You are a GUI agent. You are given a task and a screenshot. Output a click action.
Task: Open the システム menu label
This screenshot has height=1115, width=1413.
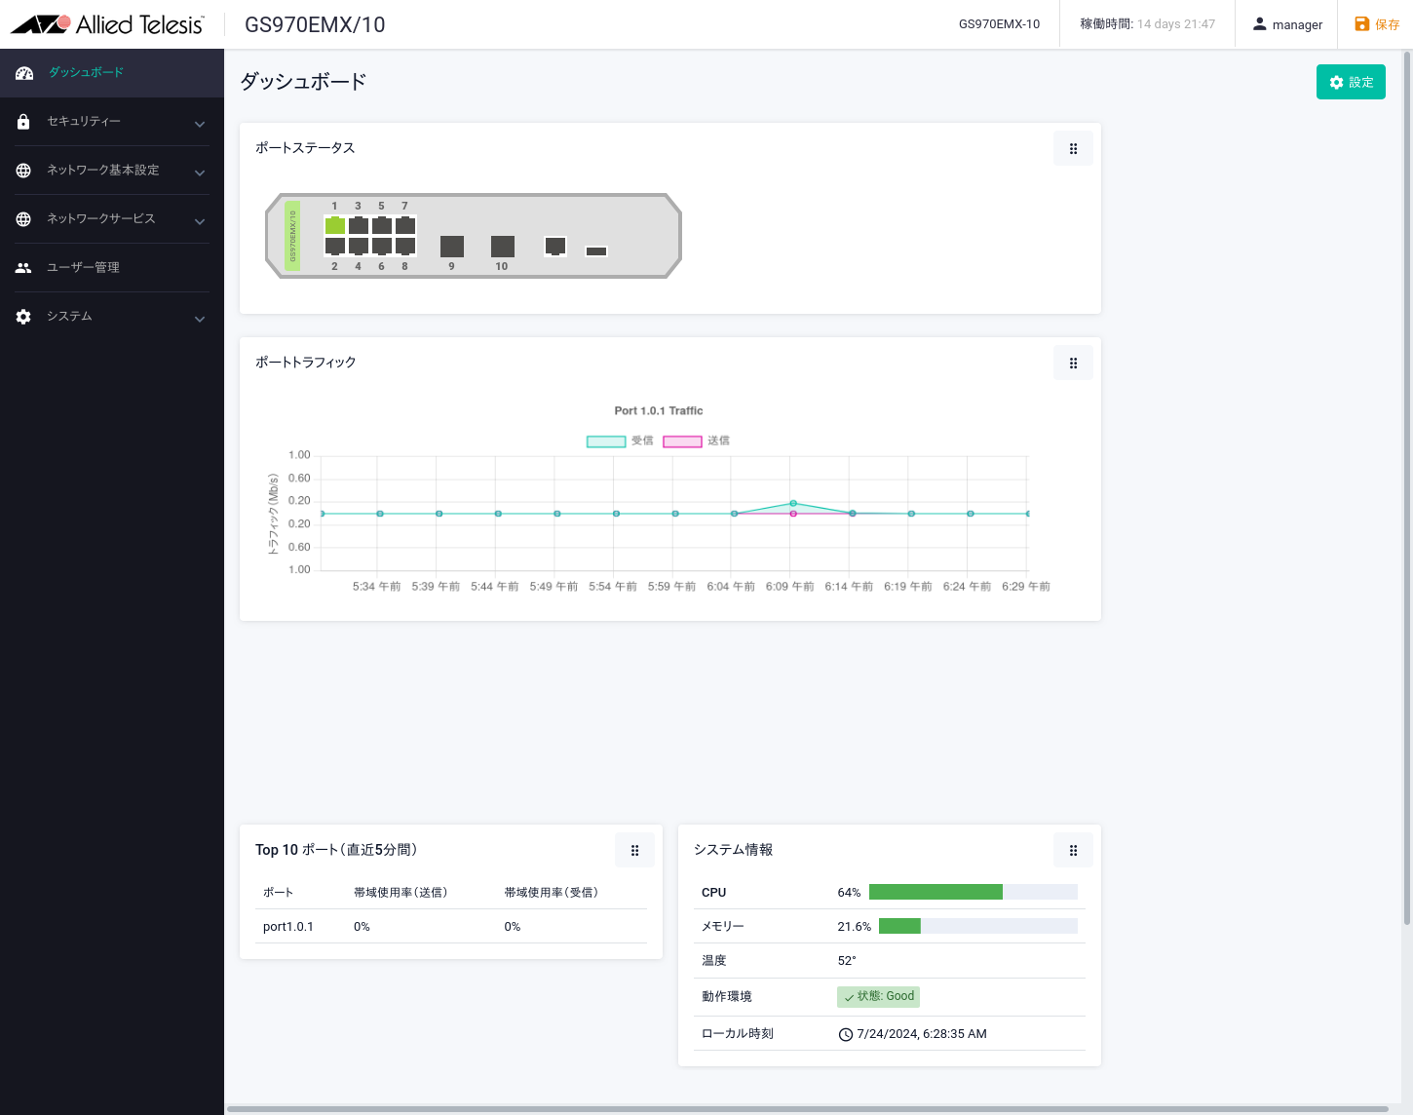tap(69, 317)
